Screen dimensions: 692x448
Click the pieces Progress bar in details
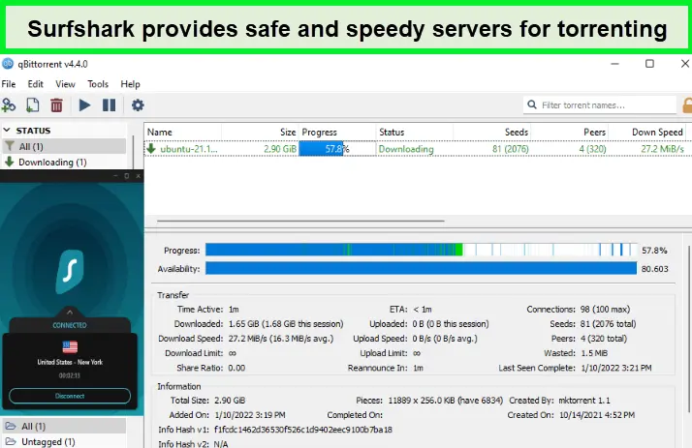click(422, 250)
